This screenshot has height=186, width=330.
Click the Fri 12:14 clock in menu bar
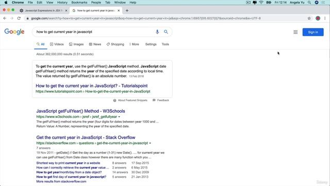[x=280, y=3]
